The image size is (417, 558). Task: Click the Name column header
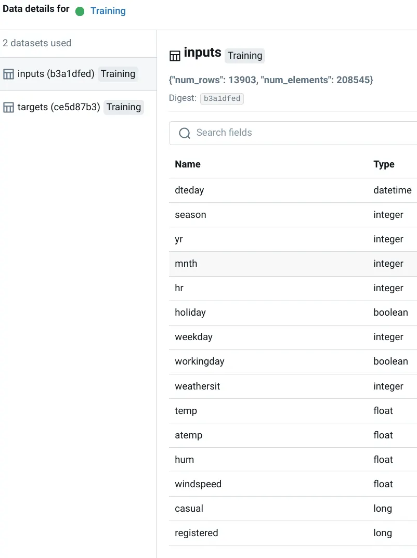click(x=188, y=164)
